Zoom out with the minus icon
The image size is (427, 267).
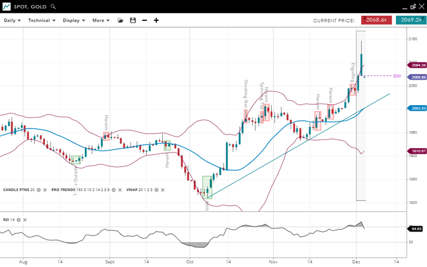tap(144, 20)
